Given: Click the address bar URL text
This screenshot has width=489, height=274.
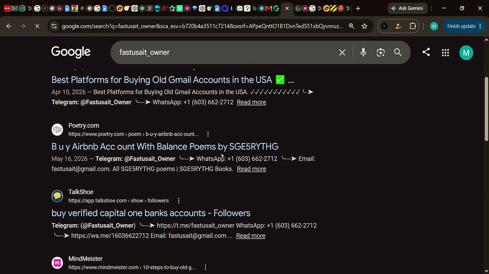Looking at the screenshot, I should coord(202,26).
